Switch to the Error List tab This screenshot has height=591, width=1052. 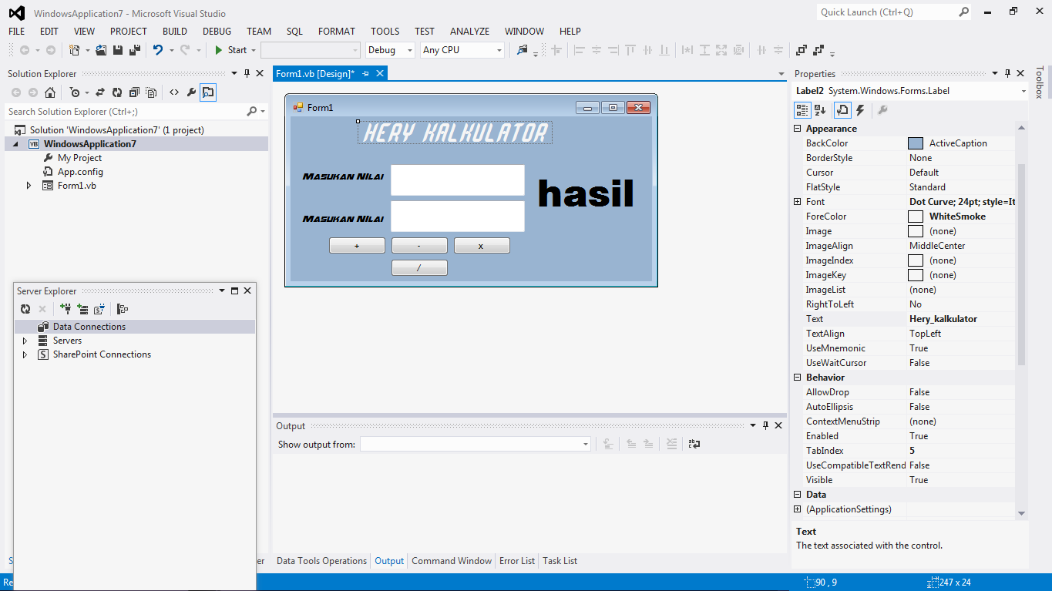click(516, 560)
